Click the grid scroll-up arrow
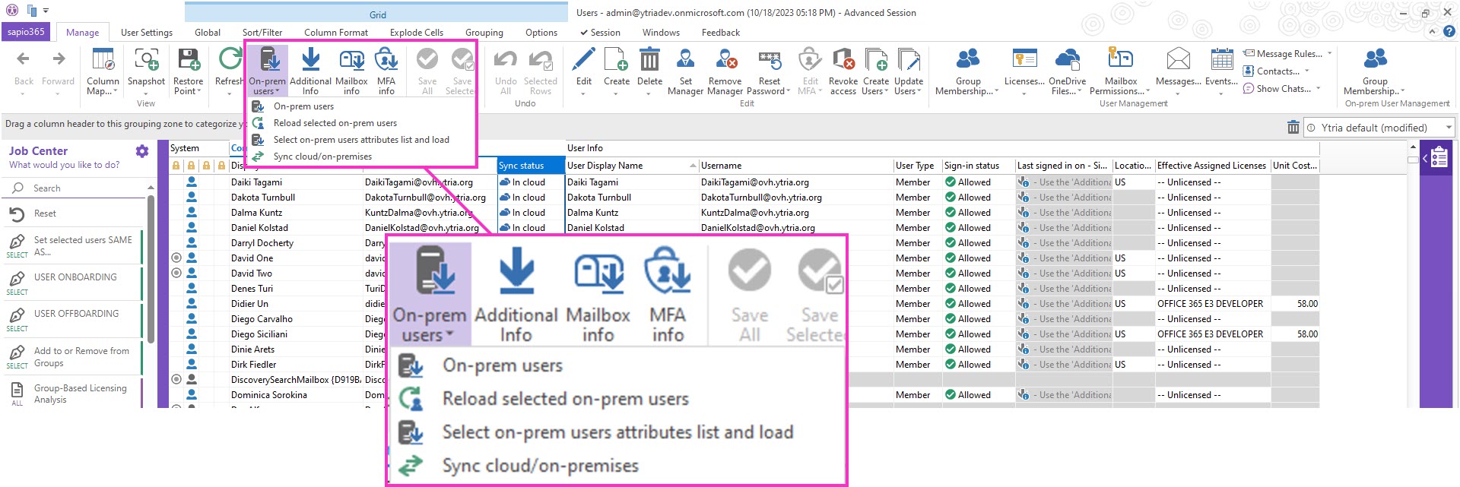Screen dimensions: 1460x487 [x=1413, y=147]
